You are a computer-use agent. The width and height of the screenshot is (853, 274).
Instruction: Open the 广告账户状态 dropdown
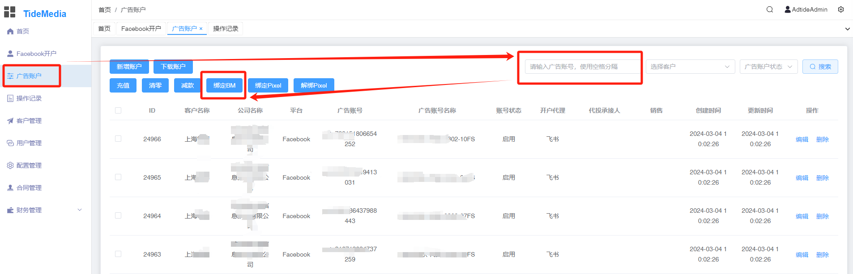768,67
